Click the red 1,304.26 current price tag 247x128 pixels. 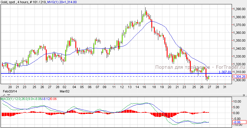239,76
